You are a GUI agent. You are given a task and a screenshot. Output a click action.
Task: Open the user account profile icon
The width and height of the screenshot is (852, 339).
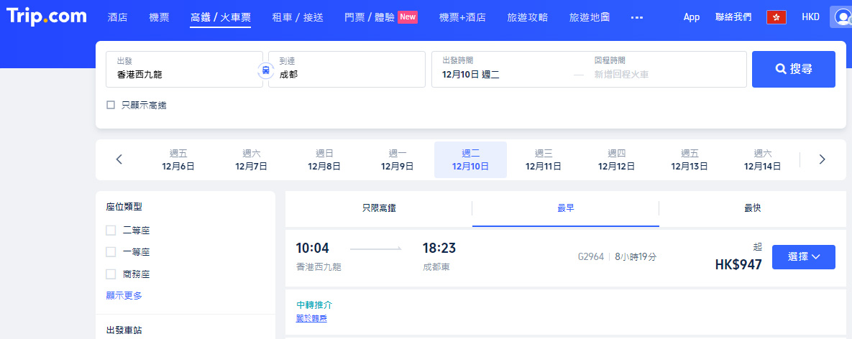pyautogui.click(x=840, y=17)
